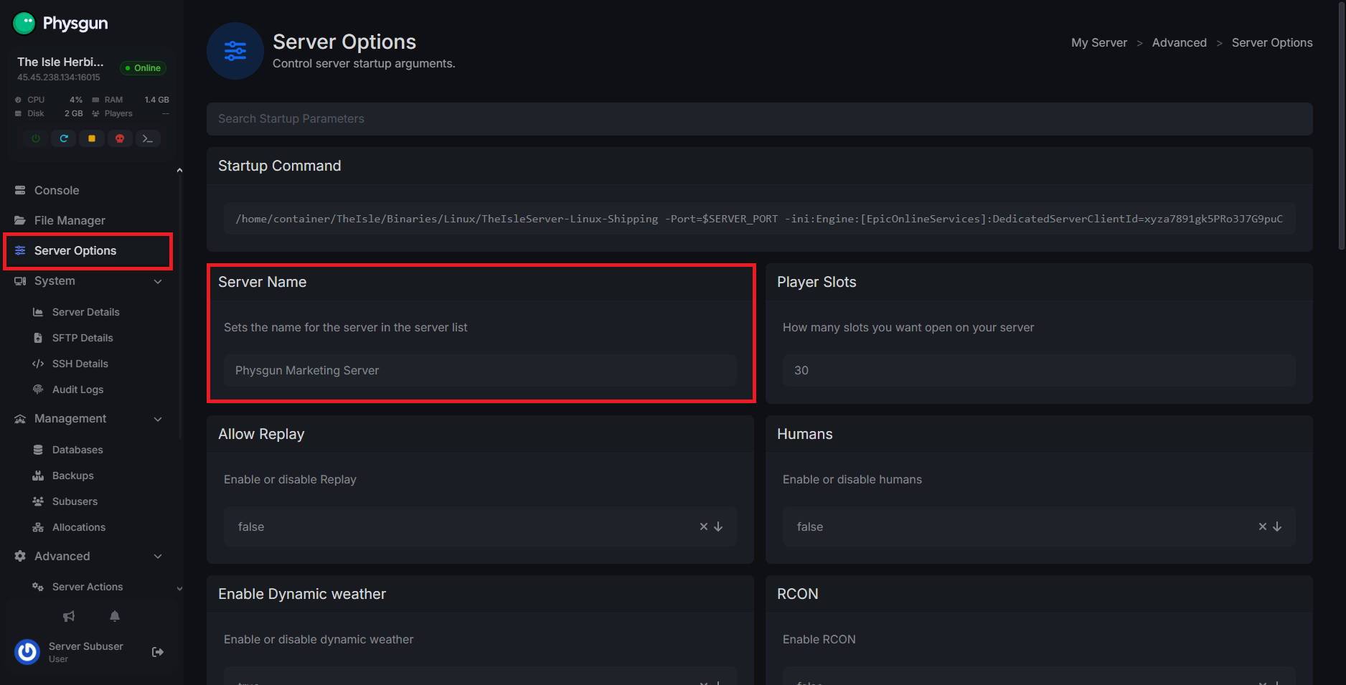
Task: Collapse the Management section chevron
Action: 158,419
